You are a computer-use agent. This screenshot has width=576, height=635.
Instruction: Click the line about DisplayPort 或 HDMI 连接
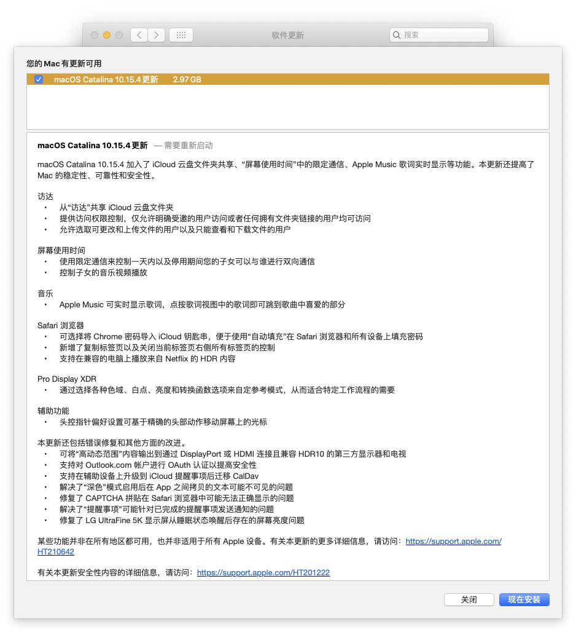pos(233,454)
